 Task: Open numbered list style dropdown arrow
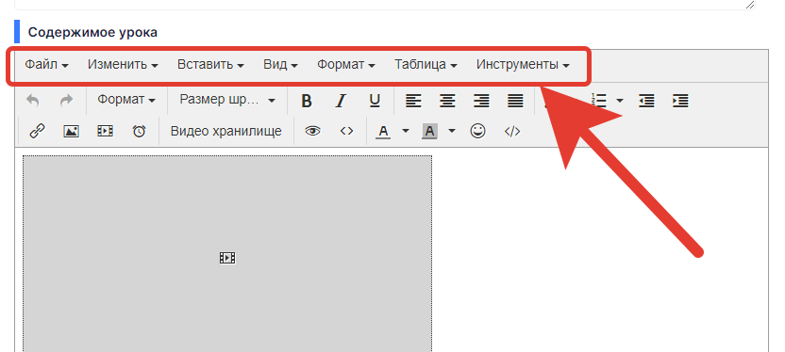pyautogui.click(x=619, y=101)
